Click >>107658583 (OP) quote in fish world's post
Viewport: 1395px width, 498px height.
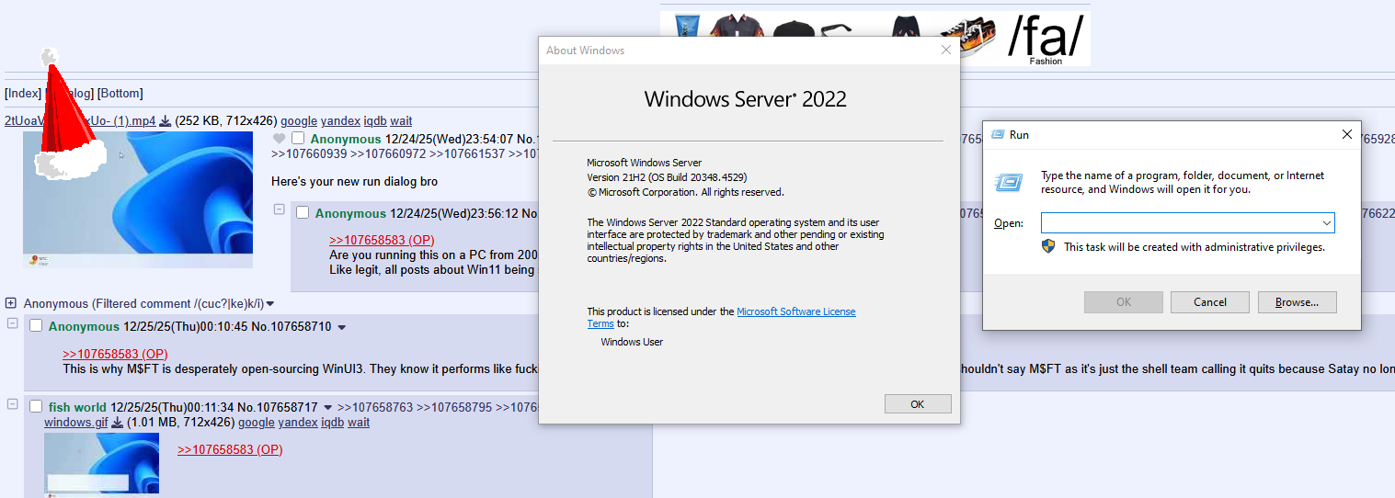(x=230, y=449)
